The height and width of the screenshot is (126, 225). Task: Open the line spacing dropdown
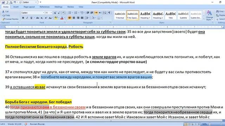pyautogui.click(x=87, y=18)
